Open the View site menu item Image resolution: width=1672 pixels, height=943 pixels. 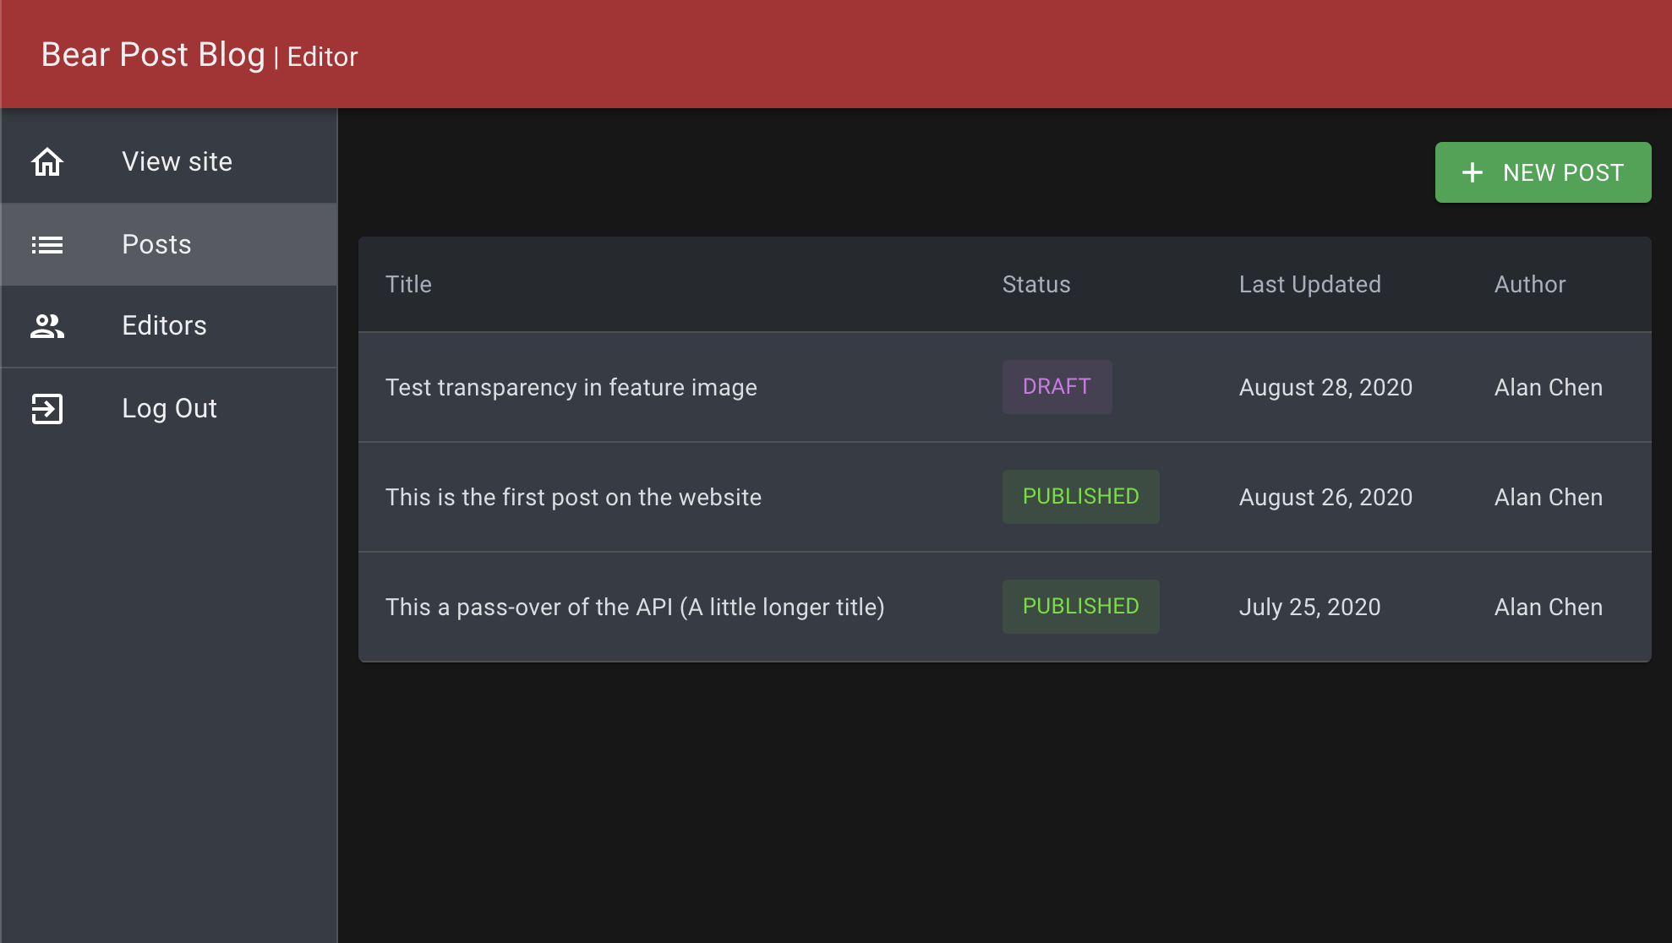177,161
